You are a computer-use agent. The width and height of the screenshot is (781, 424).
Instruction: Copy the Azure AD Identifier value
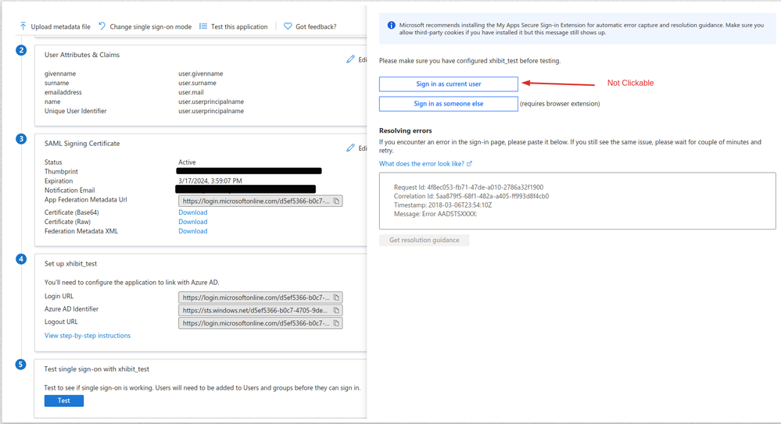click(x=336, y=311)
